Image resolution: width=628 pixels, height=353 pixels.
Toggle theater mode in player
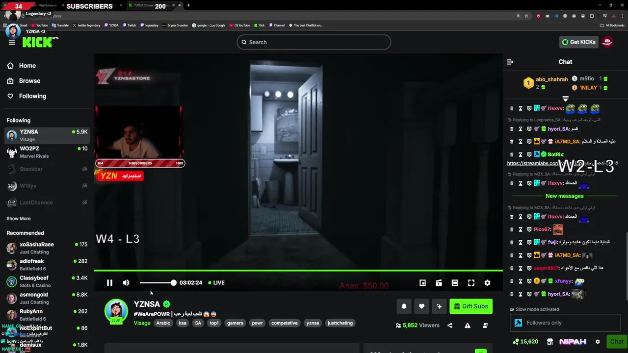click(x=455, y=283)
